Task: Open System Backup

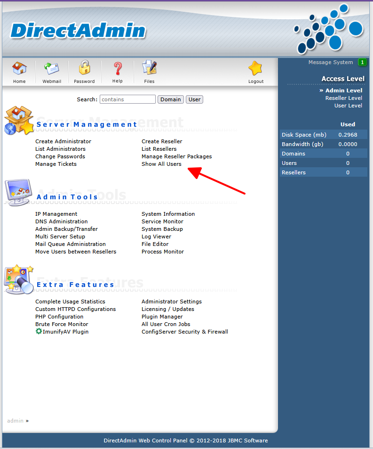Action: 162,229
